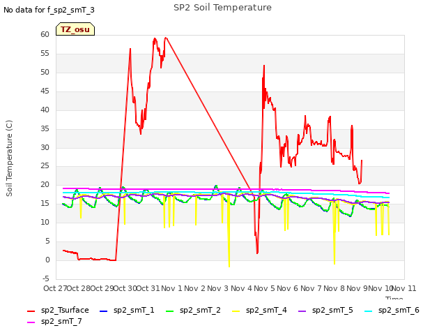Click the Nov 8 x-axis tick label
This screenshot has width=446, height=335.
click(334, 288)
